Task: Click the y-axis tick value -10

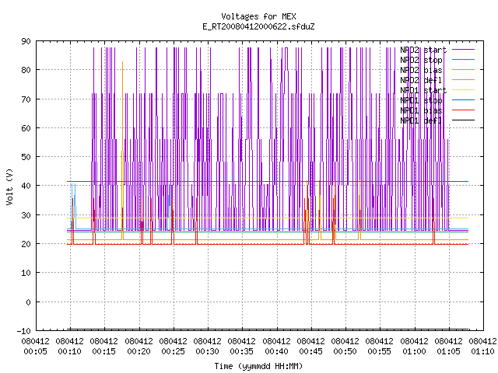Action: [23, 331]
